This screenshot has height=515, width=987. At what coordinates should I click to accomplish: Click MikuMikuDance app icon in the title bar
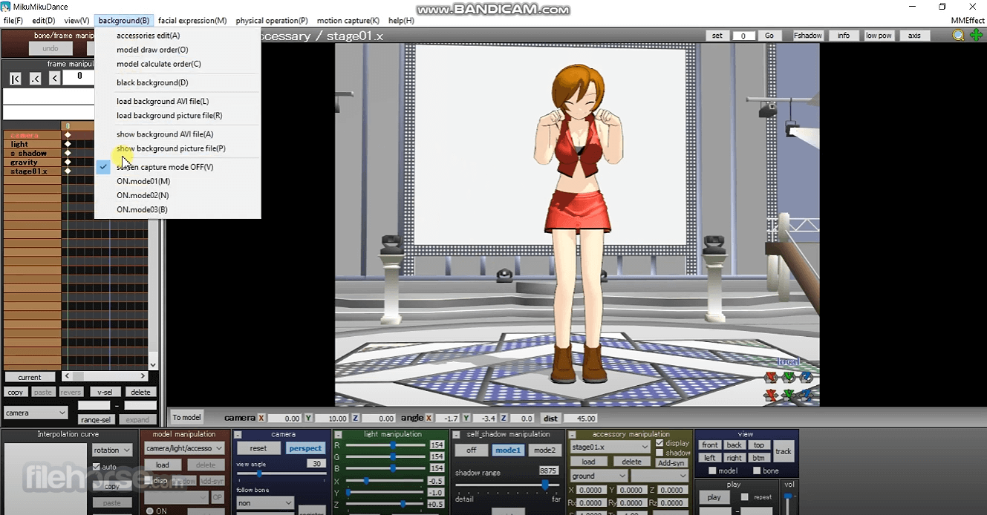(6, 7)
